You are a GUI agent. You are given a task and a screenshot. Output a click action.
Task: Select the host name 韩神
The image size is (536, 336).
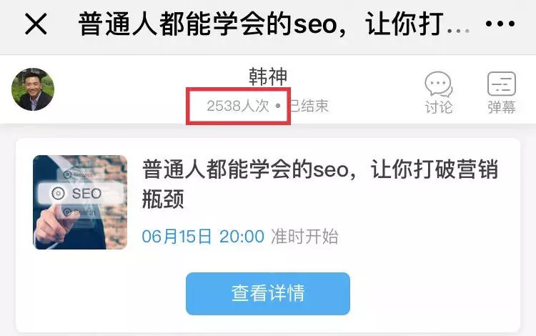tap(268, 76)
